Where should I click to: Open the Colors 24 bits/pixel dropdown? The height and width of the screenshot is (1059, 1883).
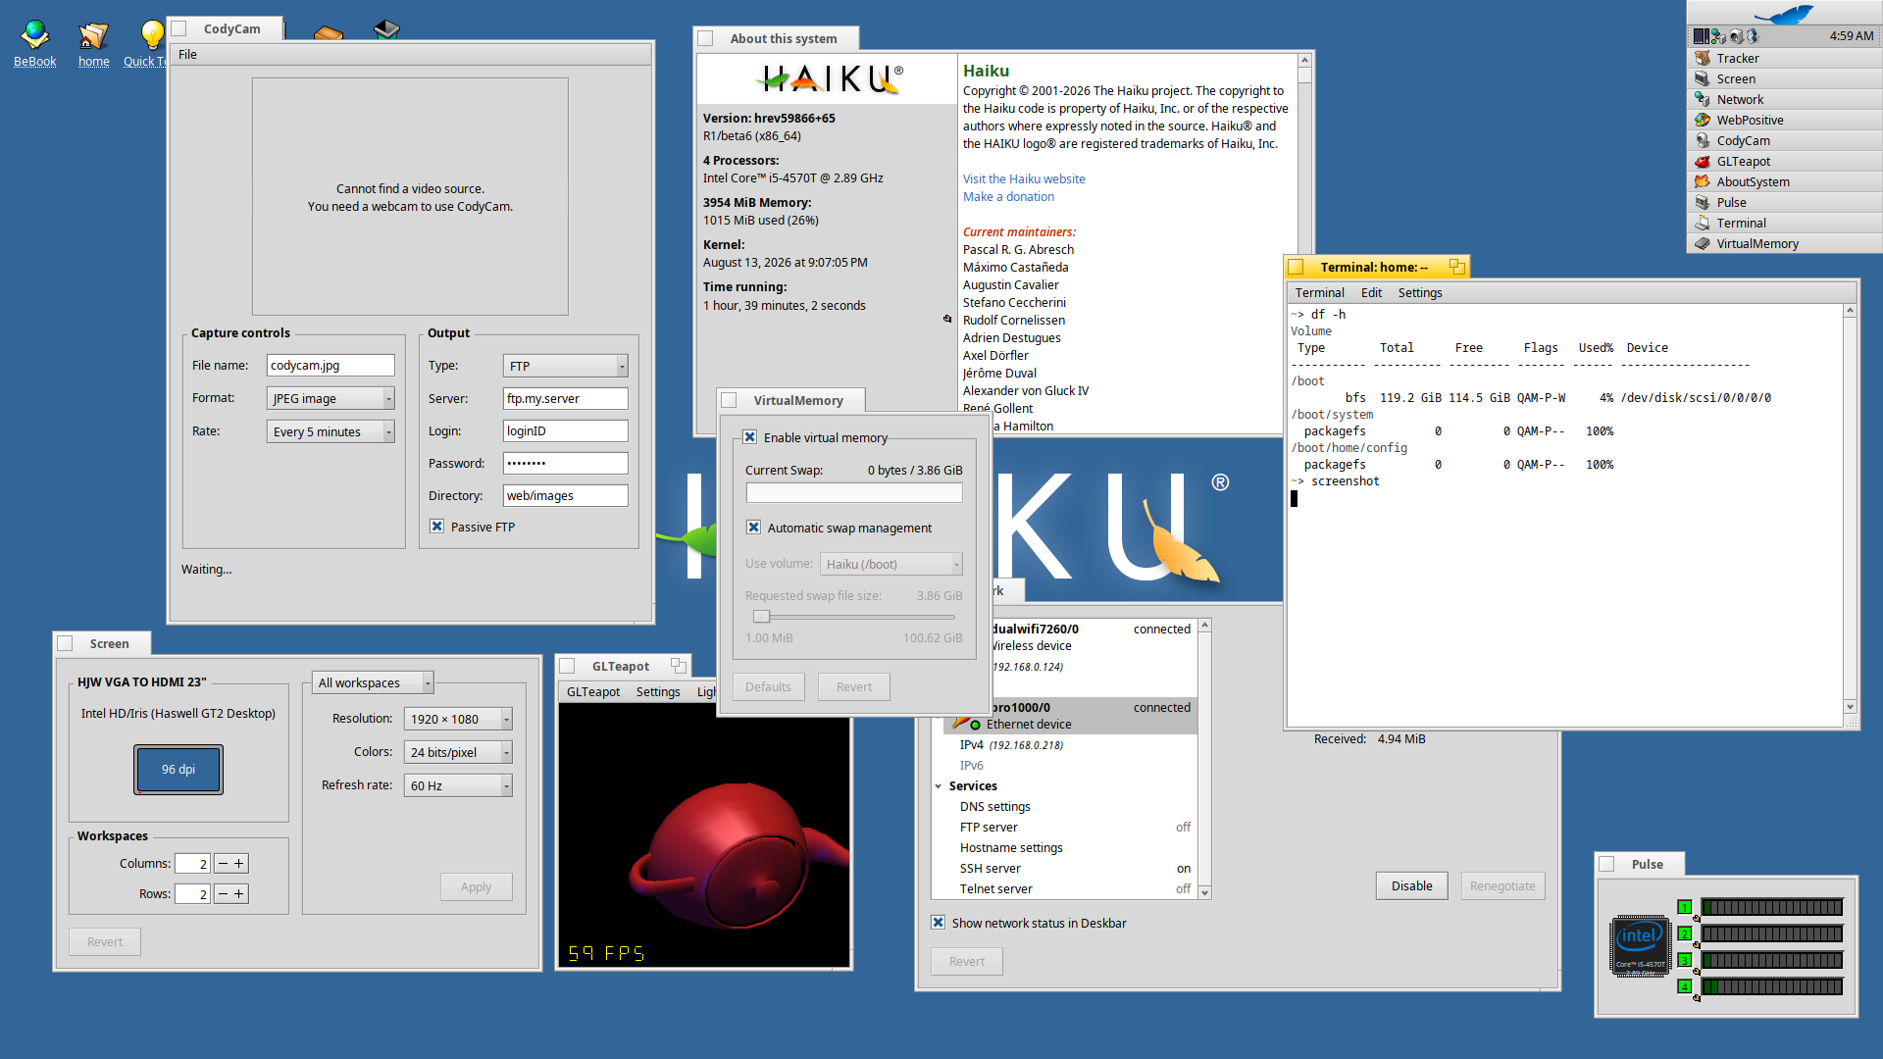coord(458,752)
